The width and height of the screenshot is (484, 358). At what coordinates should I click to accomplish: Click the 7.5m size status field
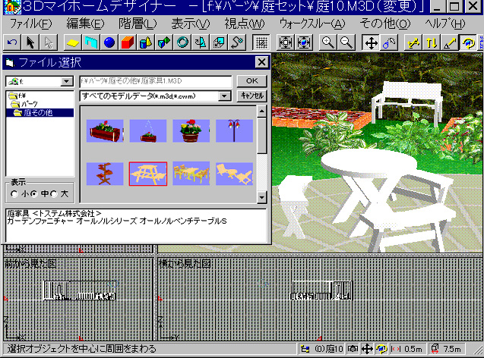pos(447,349)
